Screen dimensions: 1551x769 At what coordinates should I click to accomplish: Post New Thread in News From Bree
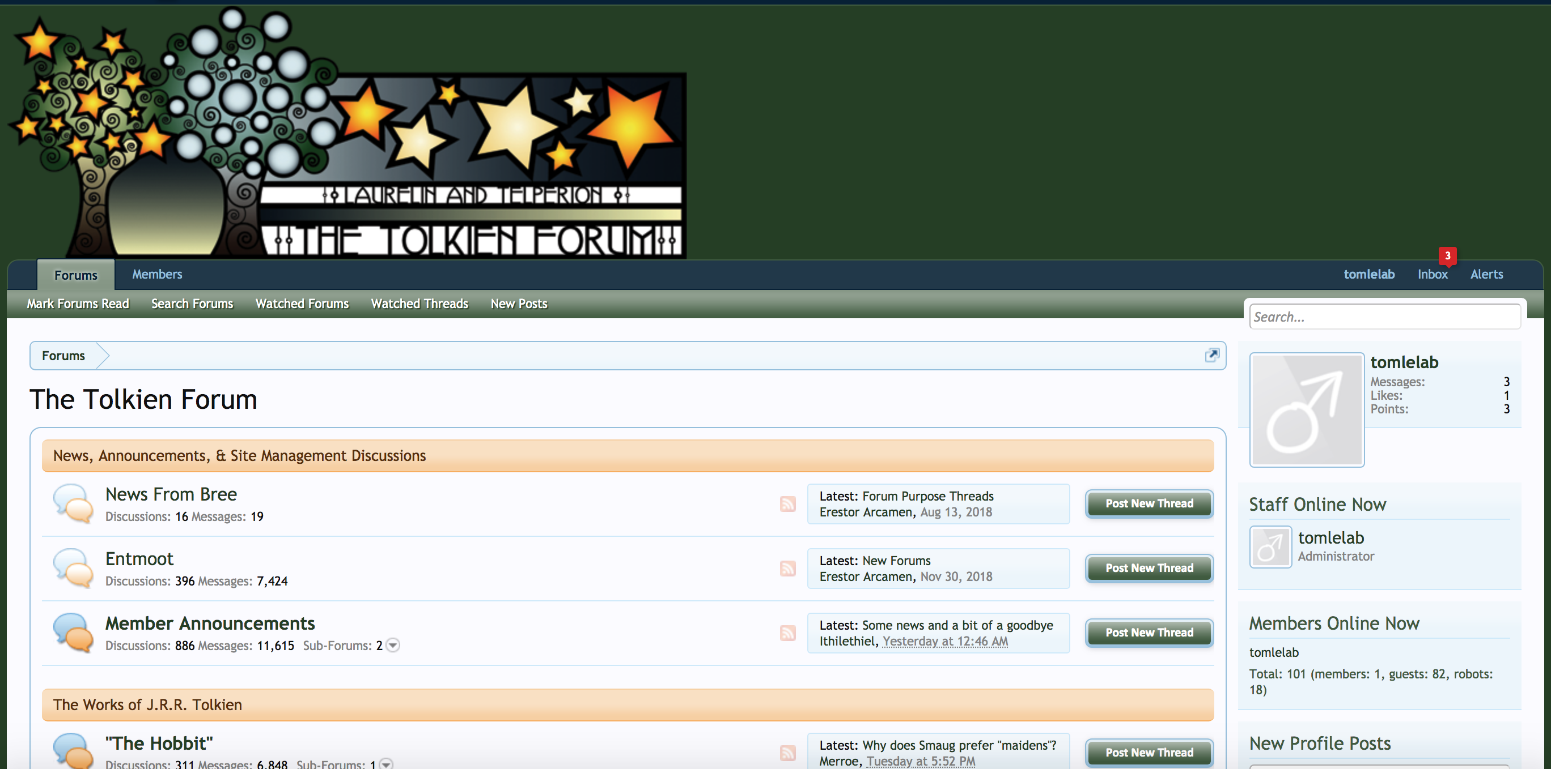coord(1150,504)
